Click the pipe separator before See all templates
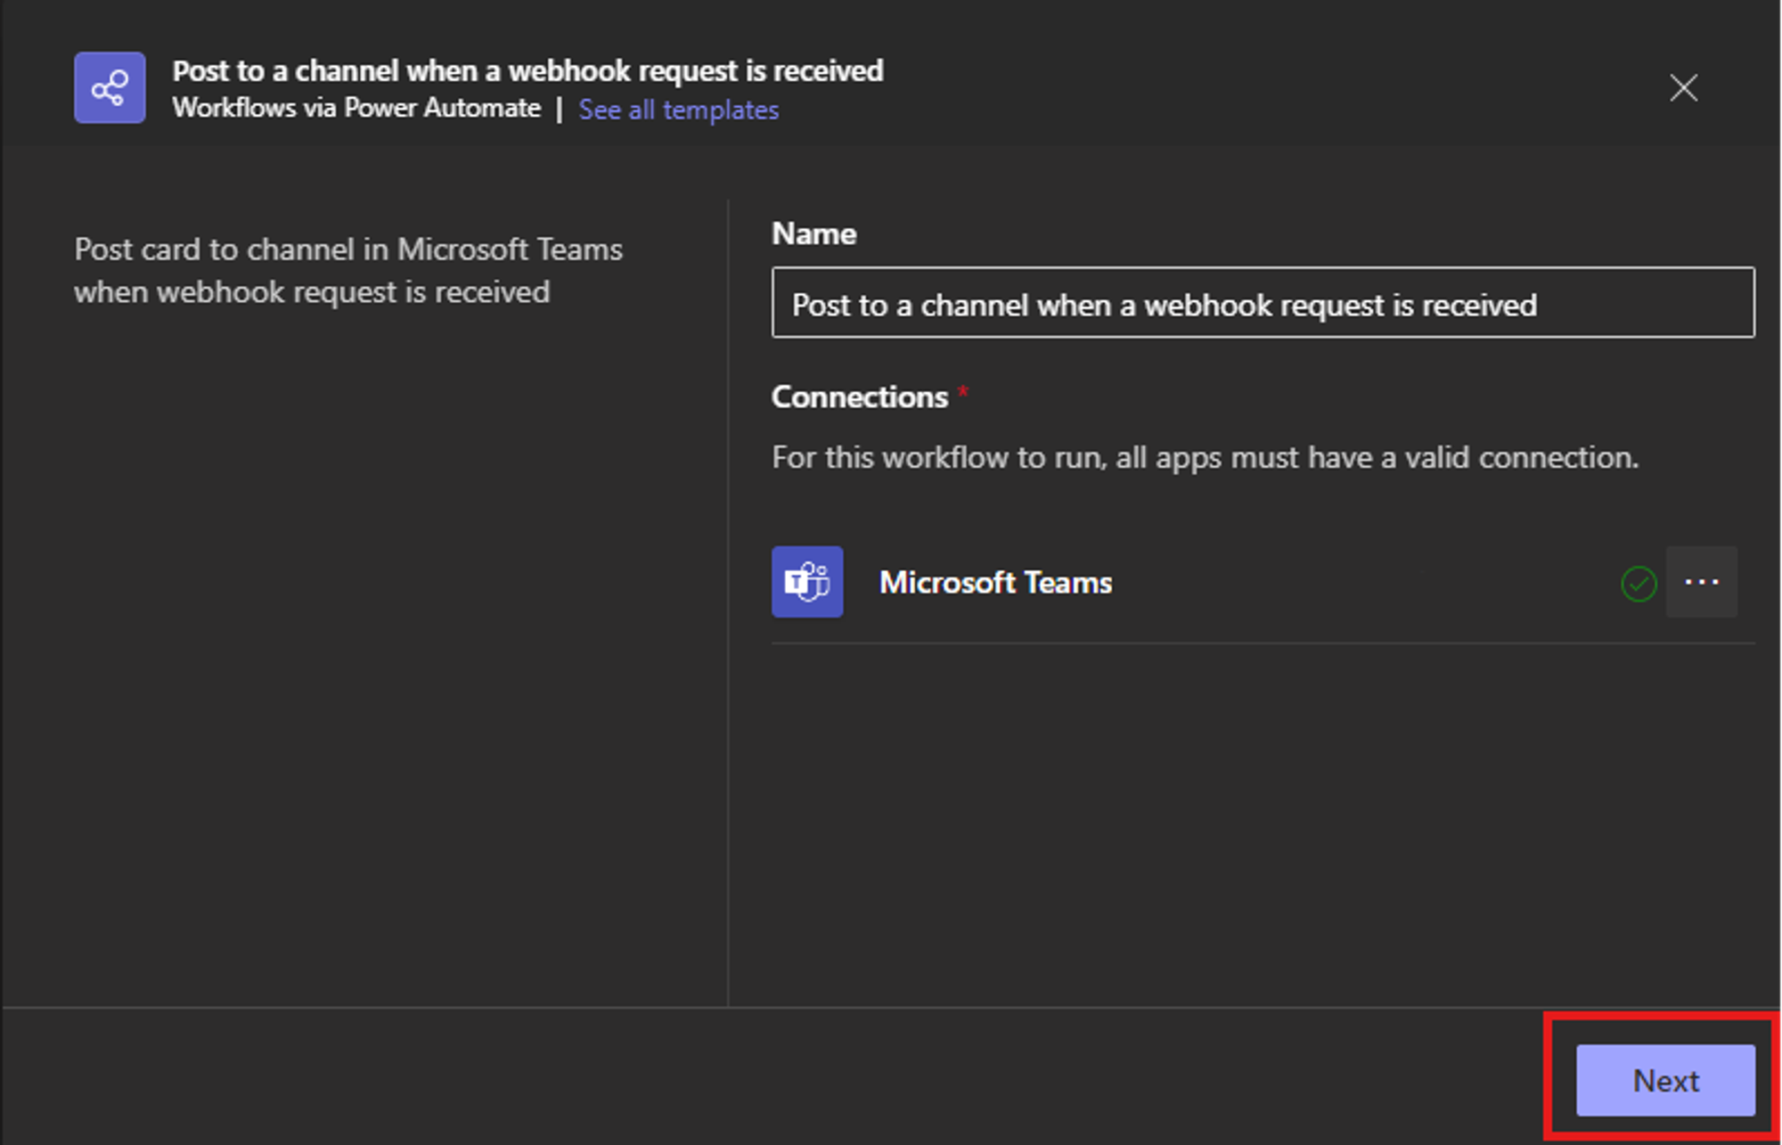Screen dimensions: 1782x1145 560,110
